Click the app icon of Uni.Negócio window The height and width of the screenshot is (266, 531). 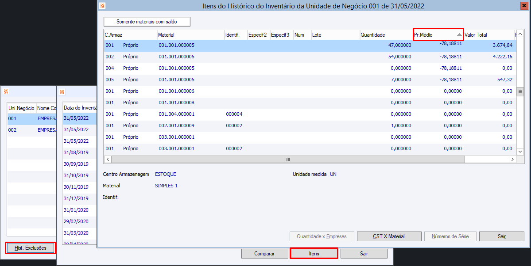coord(6,91)
